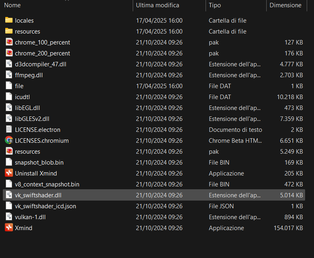Click the icudtl file icon
This screenshot has width=314, height=258.
point(9,97)
